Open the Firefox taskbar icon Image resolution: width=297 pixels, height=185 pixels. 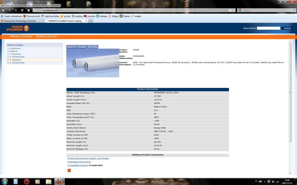coord(59,182)
